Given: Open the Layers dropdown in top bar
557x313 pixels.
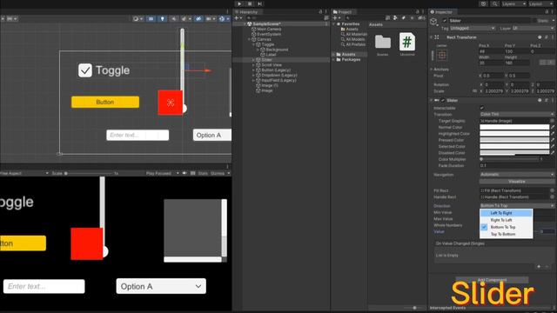Looking at the screenshot, I should pos(513,3).
